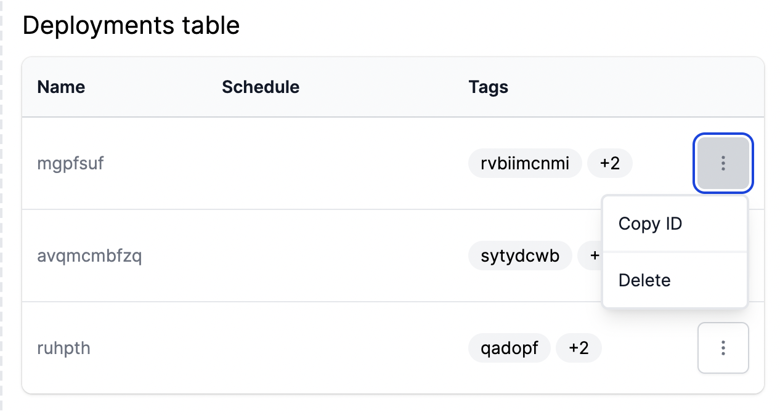This screenshot has width=780, height=415.
Task: Select Copy ID from the open menu
Action: coord(650,224)
